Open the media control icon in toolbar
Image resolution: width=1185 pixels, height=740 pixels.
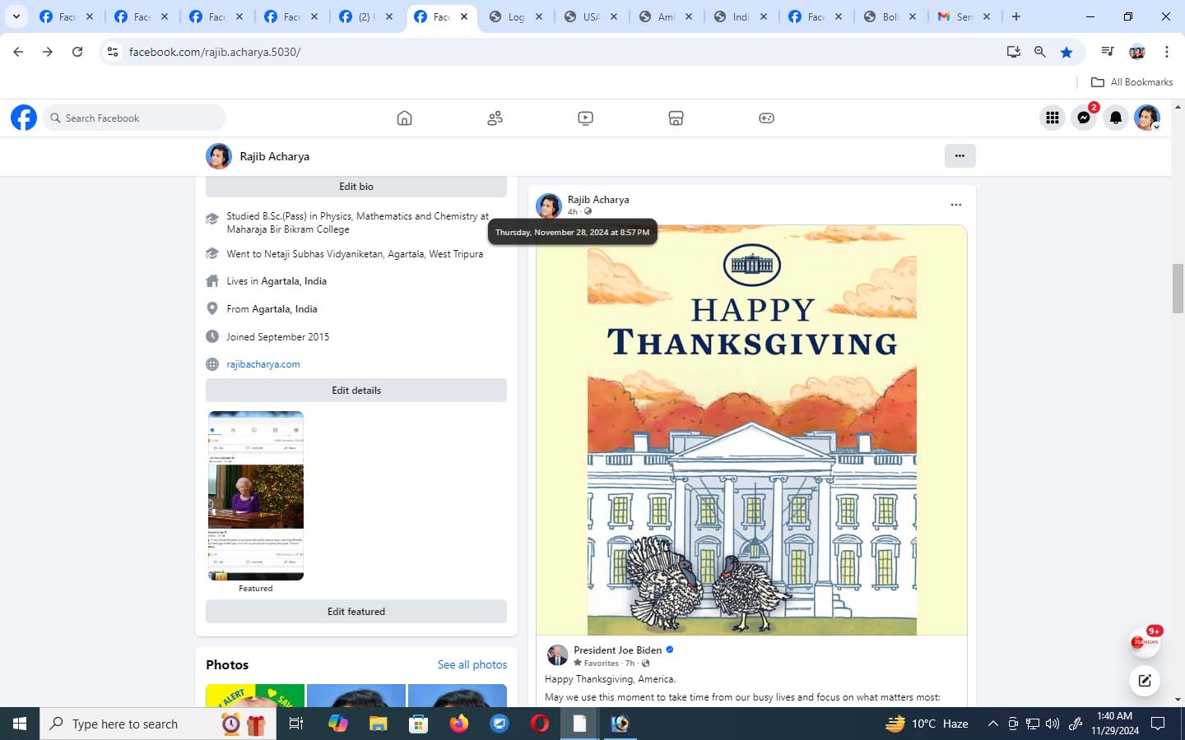coord(1108,52)
